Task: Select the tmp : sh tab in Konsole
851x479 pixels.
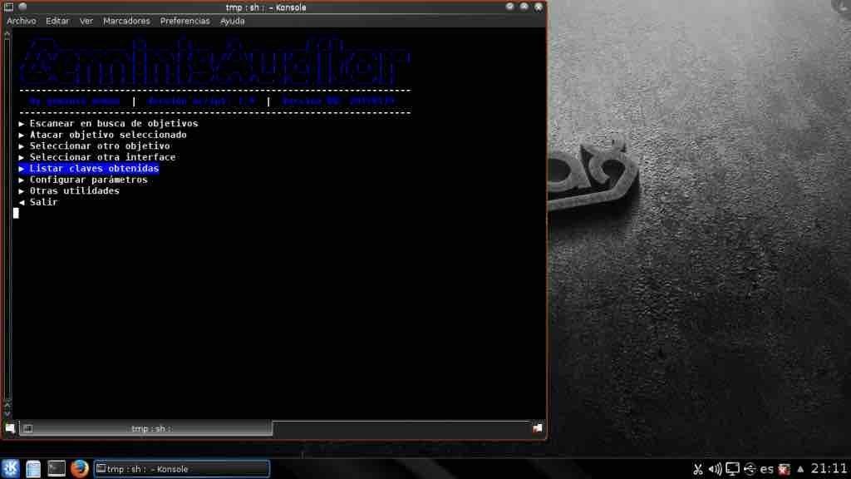Action: (150, 428)
